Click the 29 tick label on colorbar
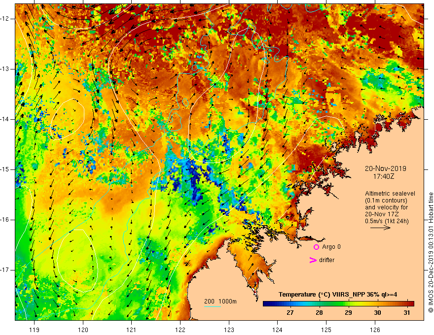Screen dimensions: 434x335 [348, 313]
